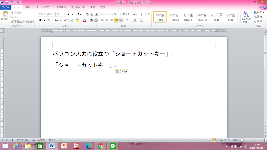Click the Paste (貼り付け) clipboard icon
267x150 pixels.
pos(5,14)
